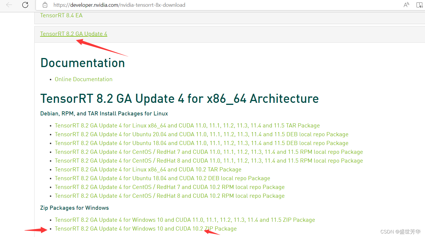Screen dimensions: 425x237
Task: Download Linux x86_64 CUDA 10.2 TAR Package
Action: (x=148, y=169)
